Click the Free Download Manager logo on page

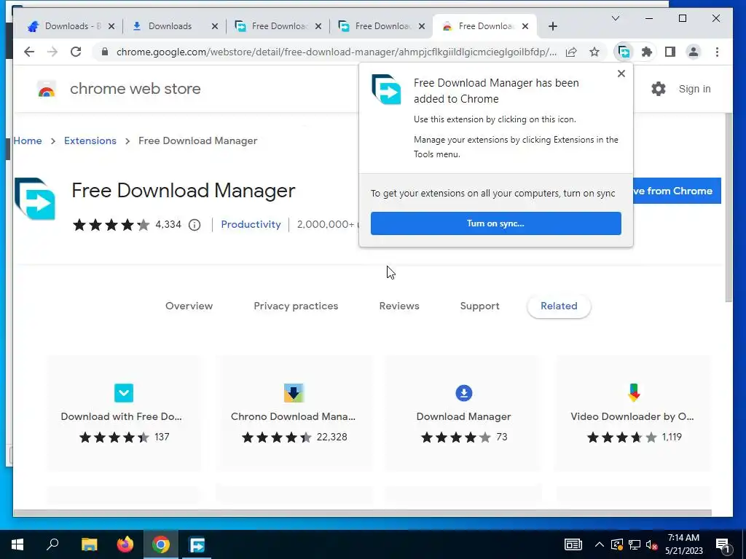[x=35, y=199]
